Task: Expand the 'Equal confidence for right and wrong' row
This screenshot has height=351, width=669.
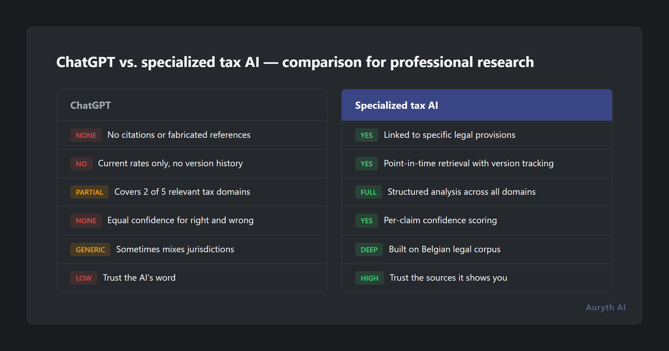Action: [180, 220]
